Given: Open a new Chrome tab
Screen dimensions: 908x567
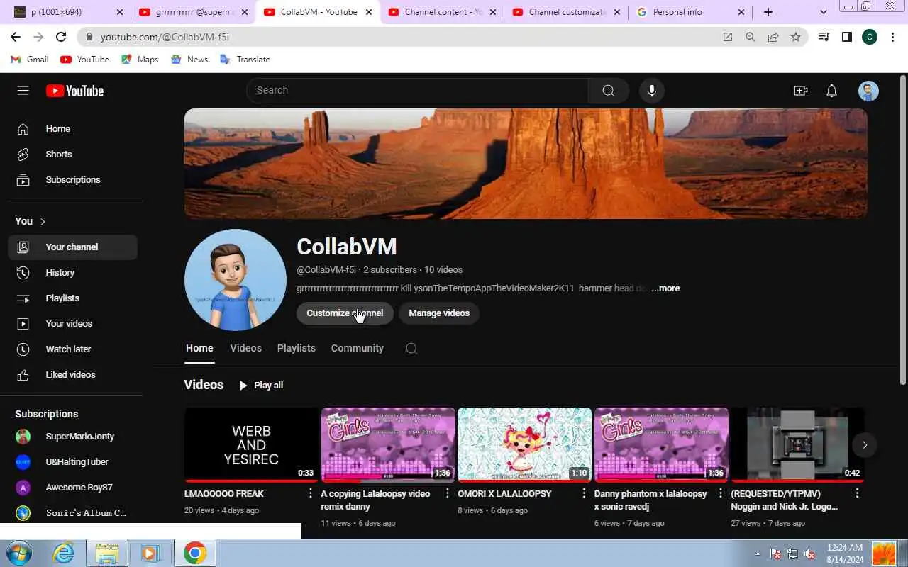Looking at the screenshot, I should 768,12.
